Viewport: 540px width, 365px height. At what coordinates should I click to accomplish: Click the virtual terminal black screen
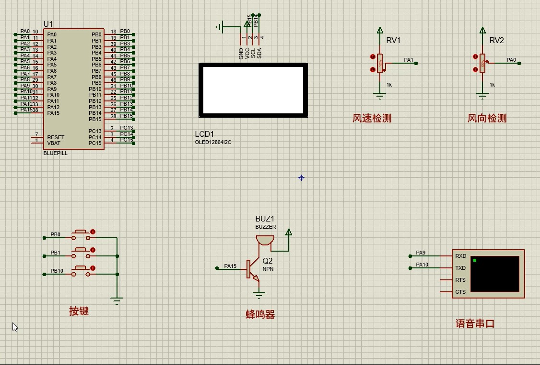(x=494, y=274)
